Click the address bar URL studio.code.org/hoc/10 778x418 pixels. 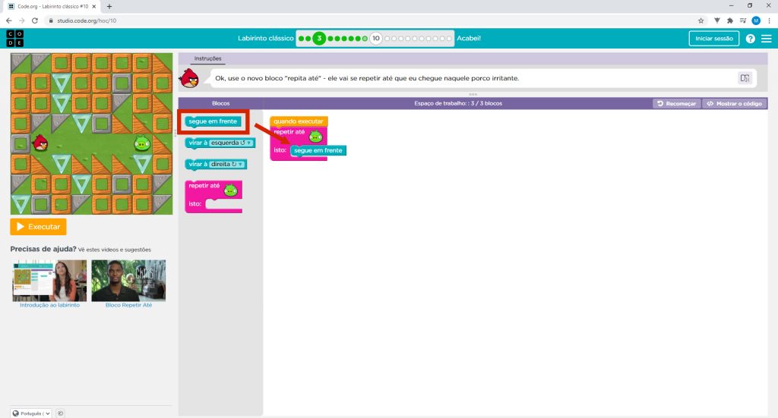point(87,20)
